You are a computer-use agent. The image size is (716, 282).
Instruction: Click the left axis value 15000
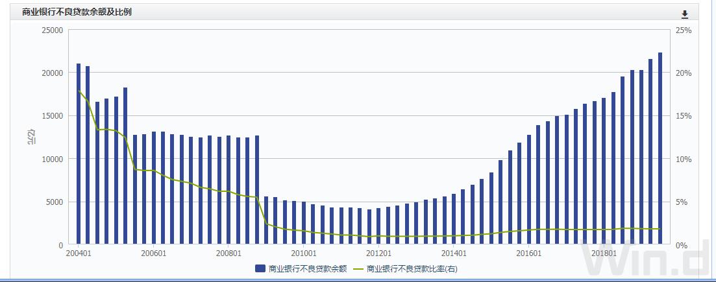(53, 116)
